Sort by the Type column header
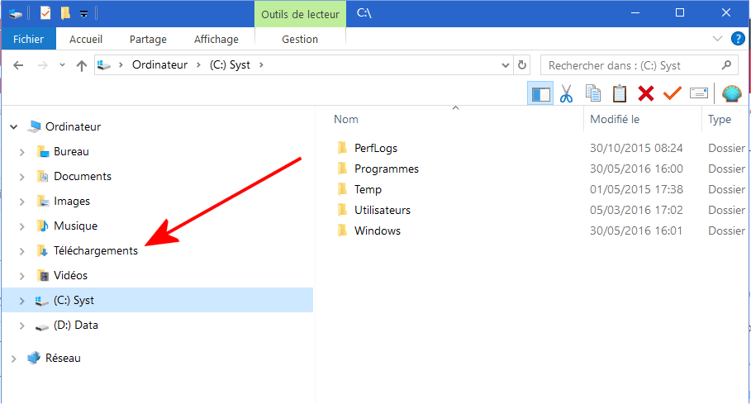 click(x=720, y=119)
